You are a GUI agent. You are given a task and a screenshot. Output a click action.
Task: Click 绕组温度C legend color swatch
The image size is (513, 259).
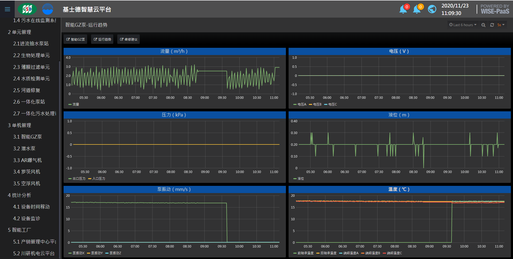384,253
